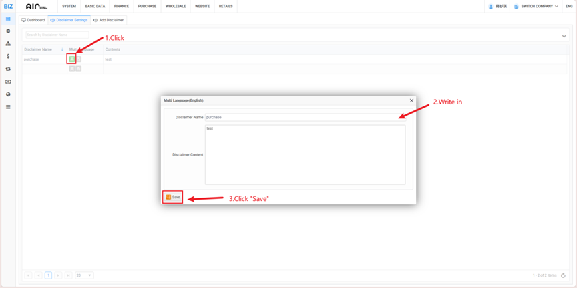Click the banknote icon in sidebar
This screenshot has height=288, width=577.
[x=8, y=82]
